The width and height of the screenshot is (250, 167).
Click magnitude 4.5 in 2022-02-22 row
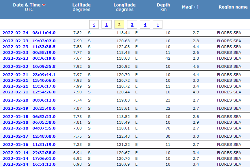[x=196, y=66]
